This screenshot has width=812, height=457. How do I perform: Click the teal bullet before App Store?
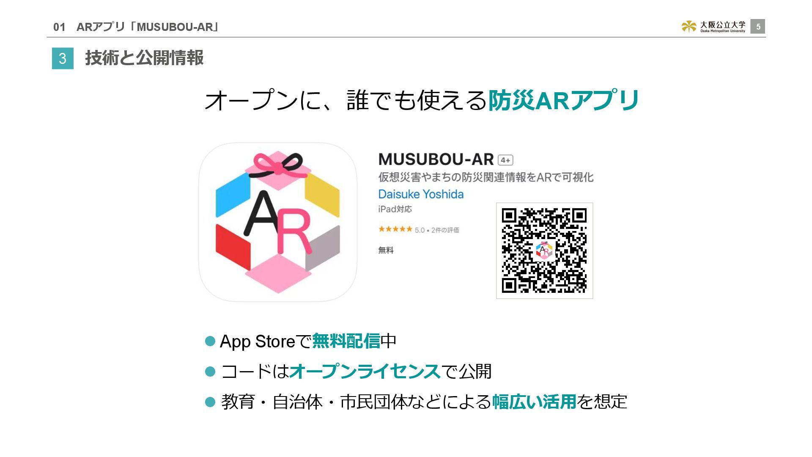point(210,341)
